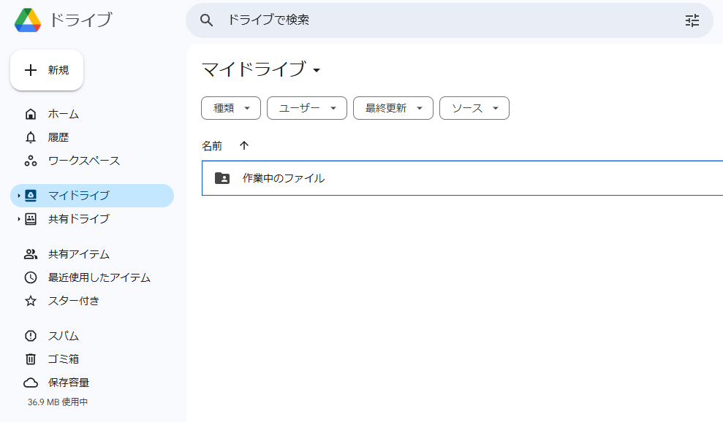The image size is (723, 422).
Task: Click the ゴミ箱 trash icon
Action: [31, 359]
